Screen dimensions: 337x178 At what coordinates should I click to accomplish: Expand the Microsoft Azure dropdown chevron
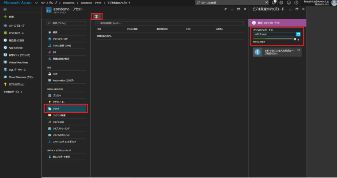[36, 3]
